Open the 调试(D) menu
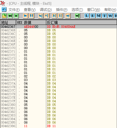 coord(46,10)
